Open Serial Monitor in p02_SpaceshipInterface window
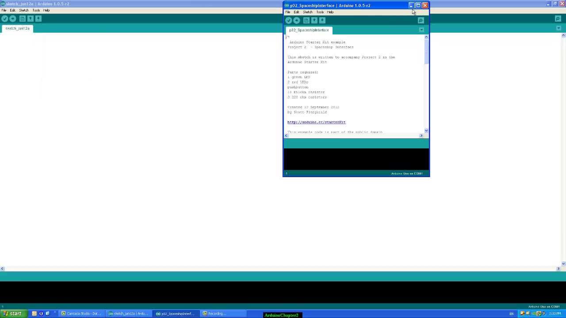 (x=421, y=20)
